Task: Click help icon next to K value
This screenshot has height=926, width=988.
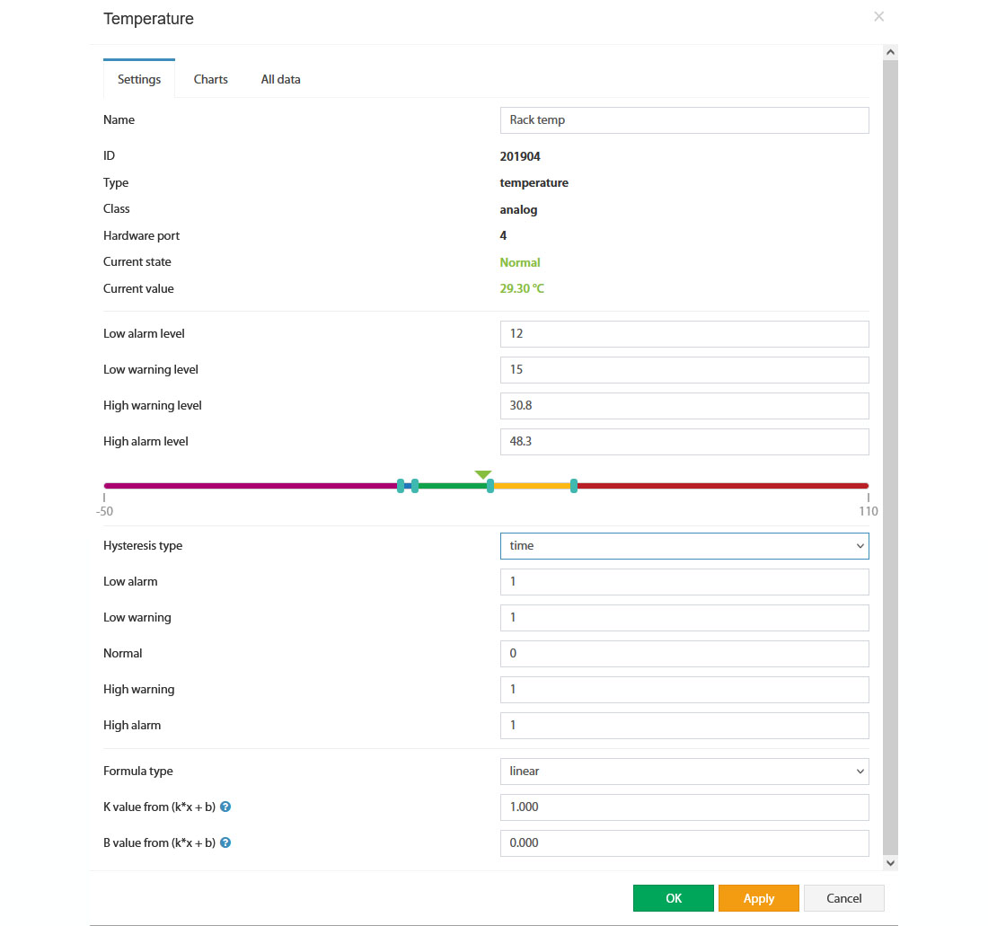Action: (x=225, y=807)
